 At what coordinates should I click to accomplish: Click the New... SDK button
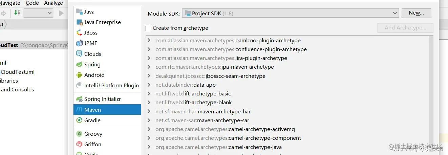pos(416,13)
